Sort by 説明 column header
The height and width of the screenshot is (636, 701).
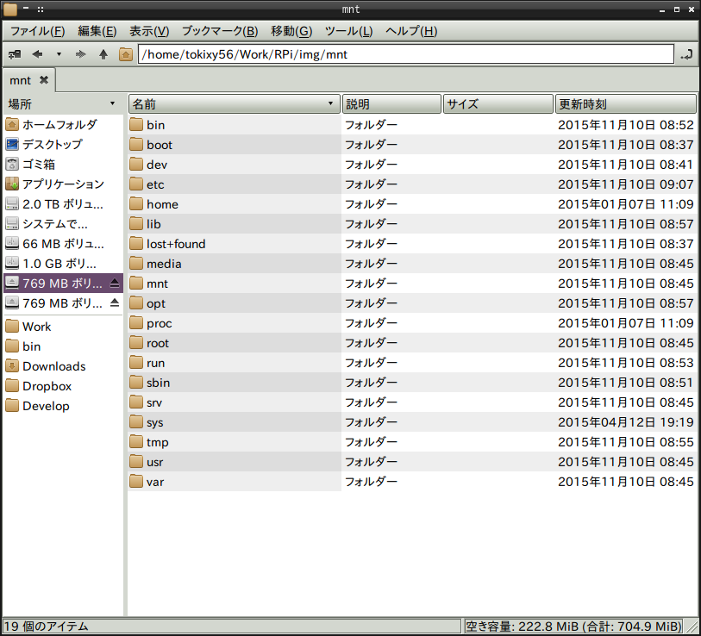coord(391,103)
